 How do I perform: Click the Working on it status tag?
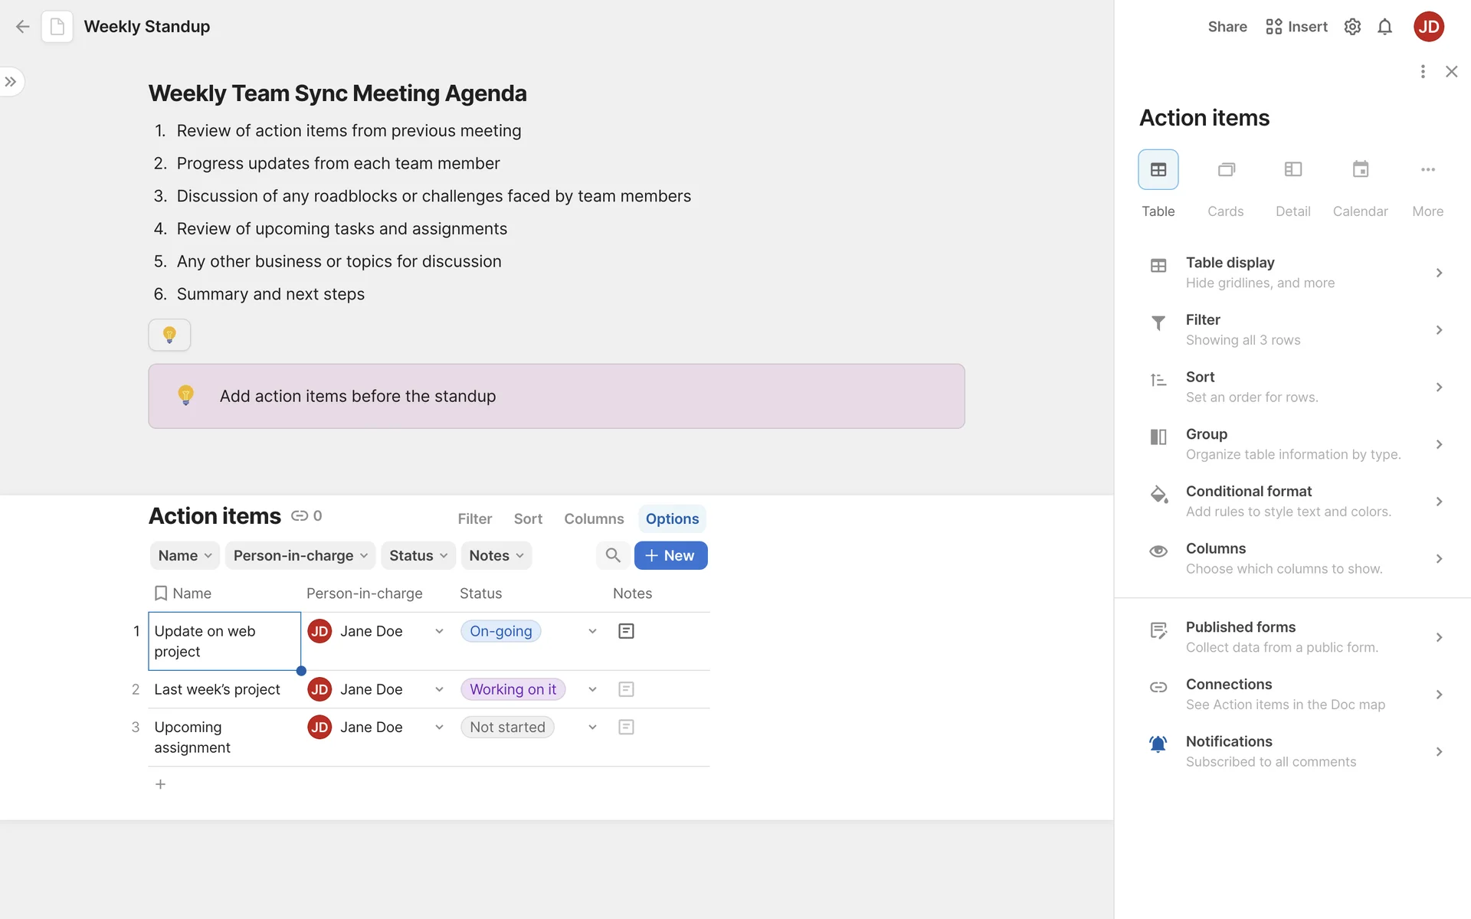[513, 689]
